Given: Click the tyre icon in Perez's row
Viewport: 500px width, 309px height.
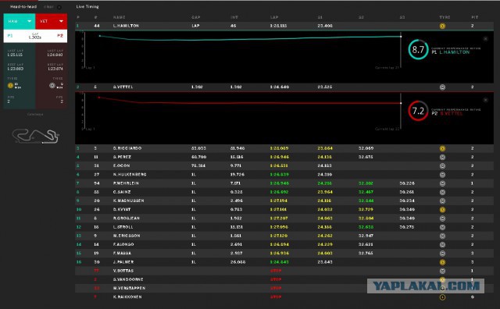Looking at the screenshot, I should 442,157.
